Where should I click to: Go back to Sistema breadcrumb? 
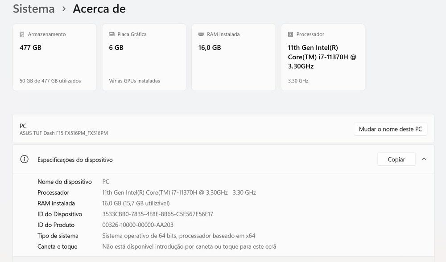[x=33, y=8]
